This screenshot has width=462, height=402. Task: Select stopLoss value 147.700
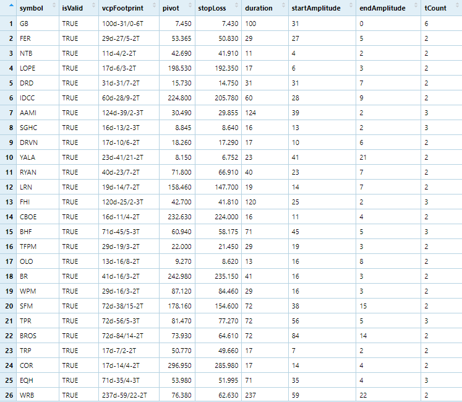[x=218, y=187]
